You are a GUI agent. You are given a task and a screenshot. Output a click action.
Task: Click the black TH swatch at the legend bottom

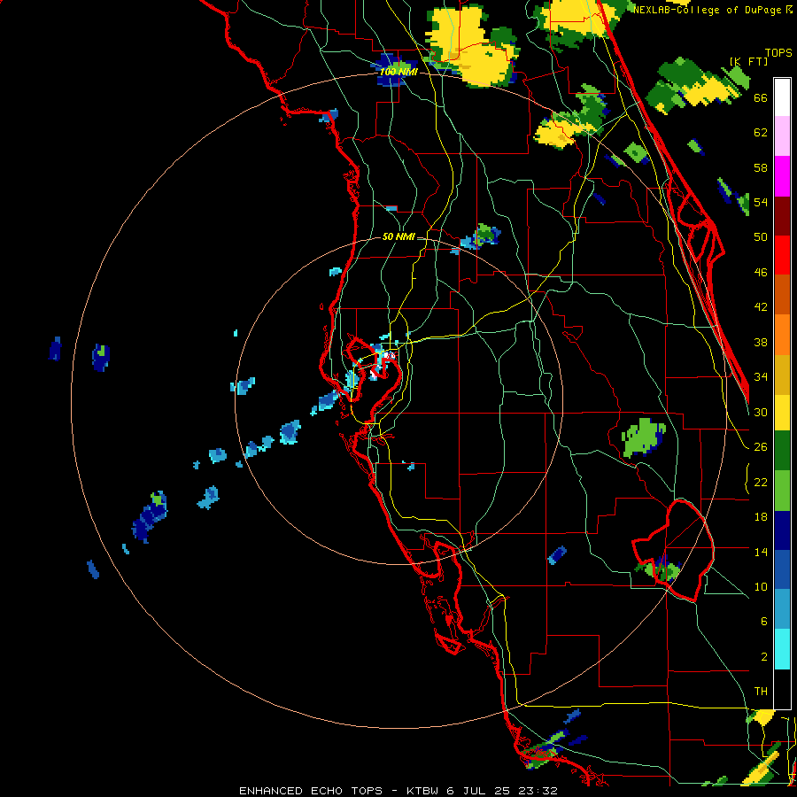tap(782, 689)
